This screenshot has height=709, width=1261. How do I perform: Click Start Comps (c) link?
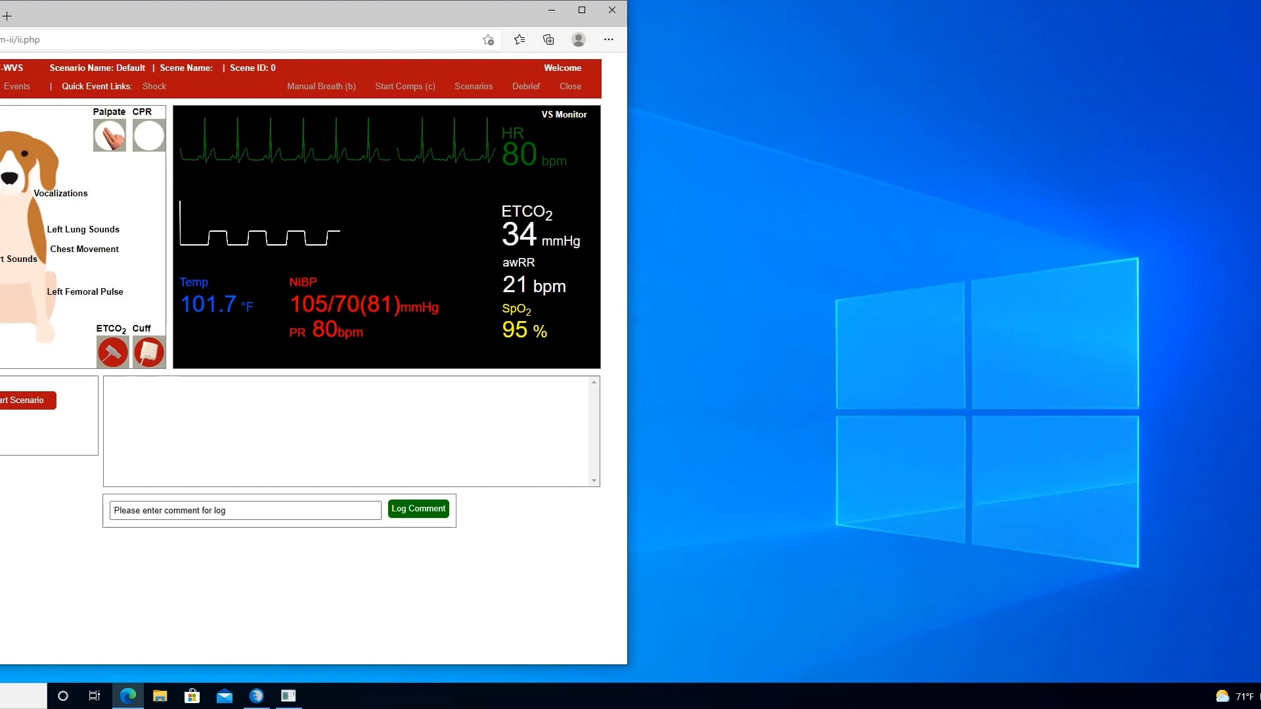tap(405, 86)
